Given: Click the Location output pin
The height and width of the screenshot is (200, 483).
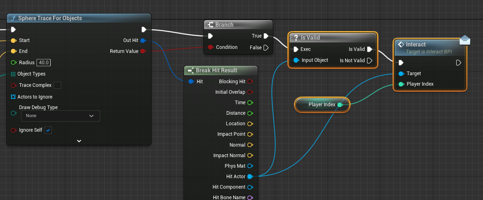Looking at the screenshot, I should pos(250,124).
